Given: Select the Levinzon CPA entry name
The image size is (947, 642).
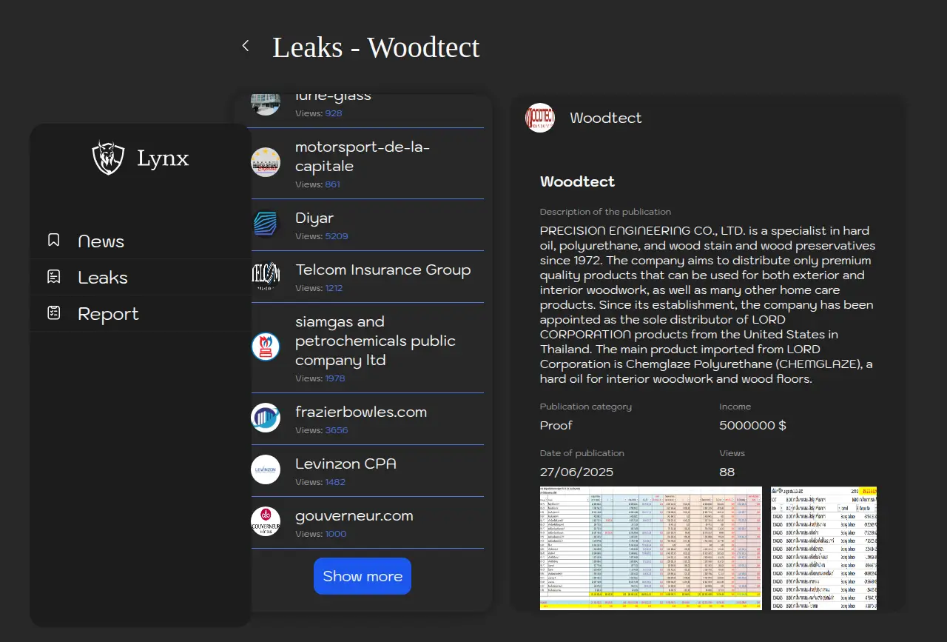Looking at the screenshot, I should (x=346, y=464).
